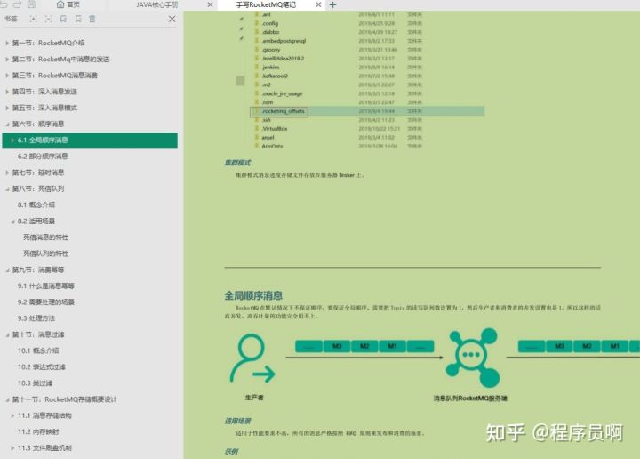
Task: Click the delete bookmark trash icon
Action: tap(92, 19)
